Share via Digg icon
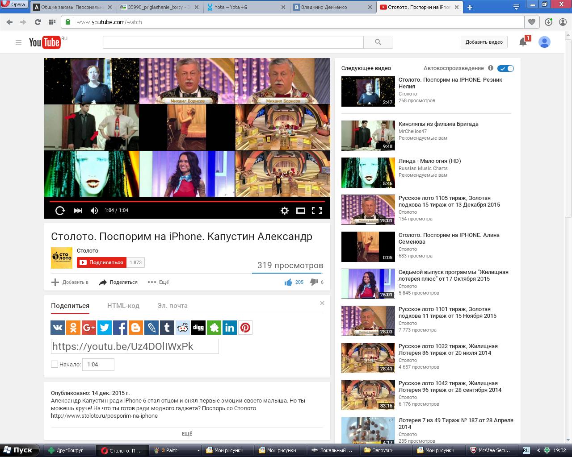 198,328
